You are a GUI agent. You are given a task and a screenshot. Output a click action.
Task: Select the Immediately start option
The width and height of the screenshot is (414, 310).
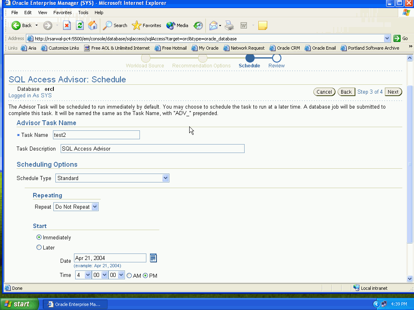(x=39, y=237)
